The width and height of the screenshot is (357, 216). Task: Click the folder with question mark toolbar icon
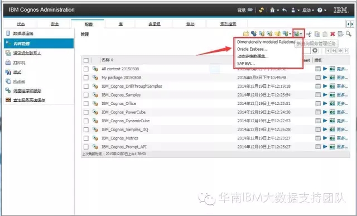[x=277, y=33]
